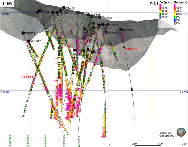The width and height of the screenshot is (188, 147).
Task: Click the red A24-017 drillhole label
Action: [132, 49]
